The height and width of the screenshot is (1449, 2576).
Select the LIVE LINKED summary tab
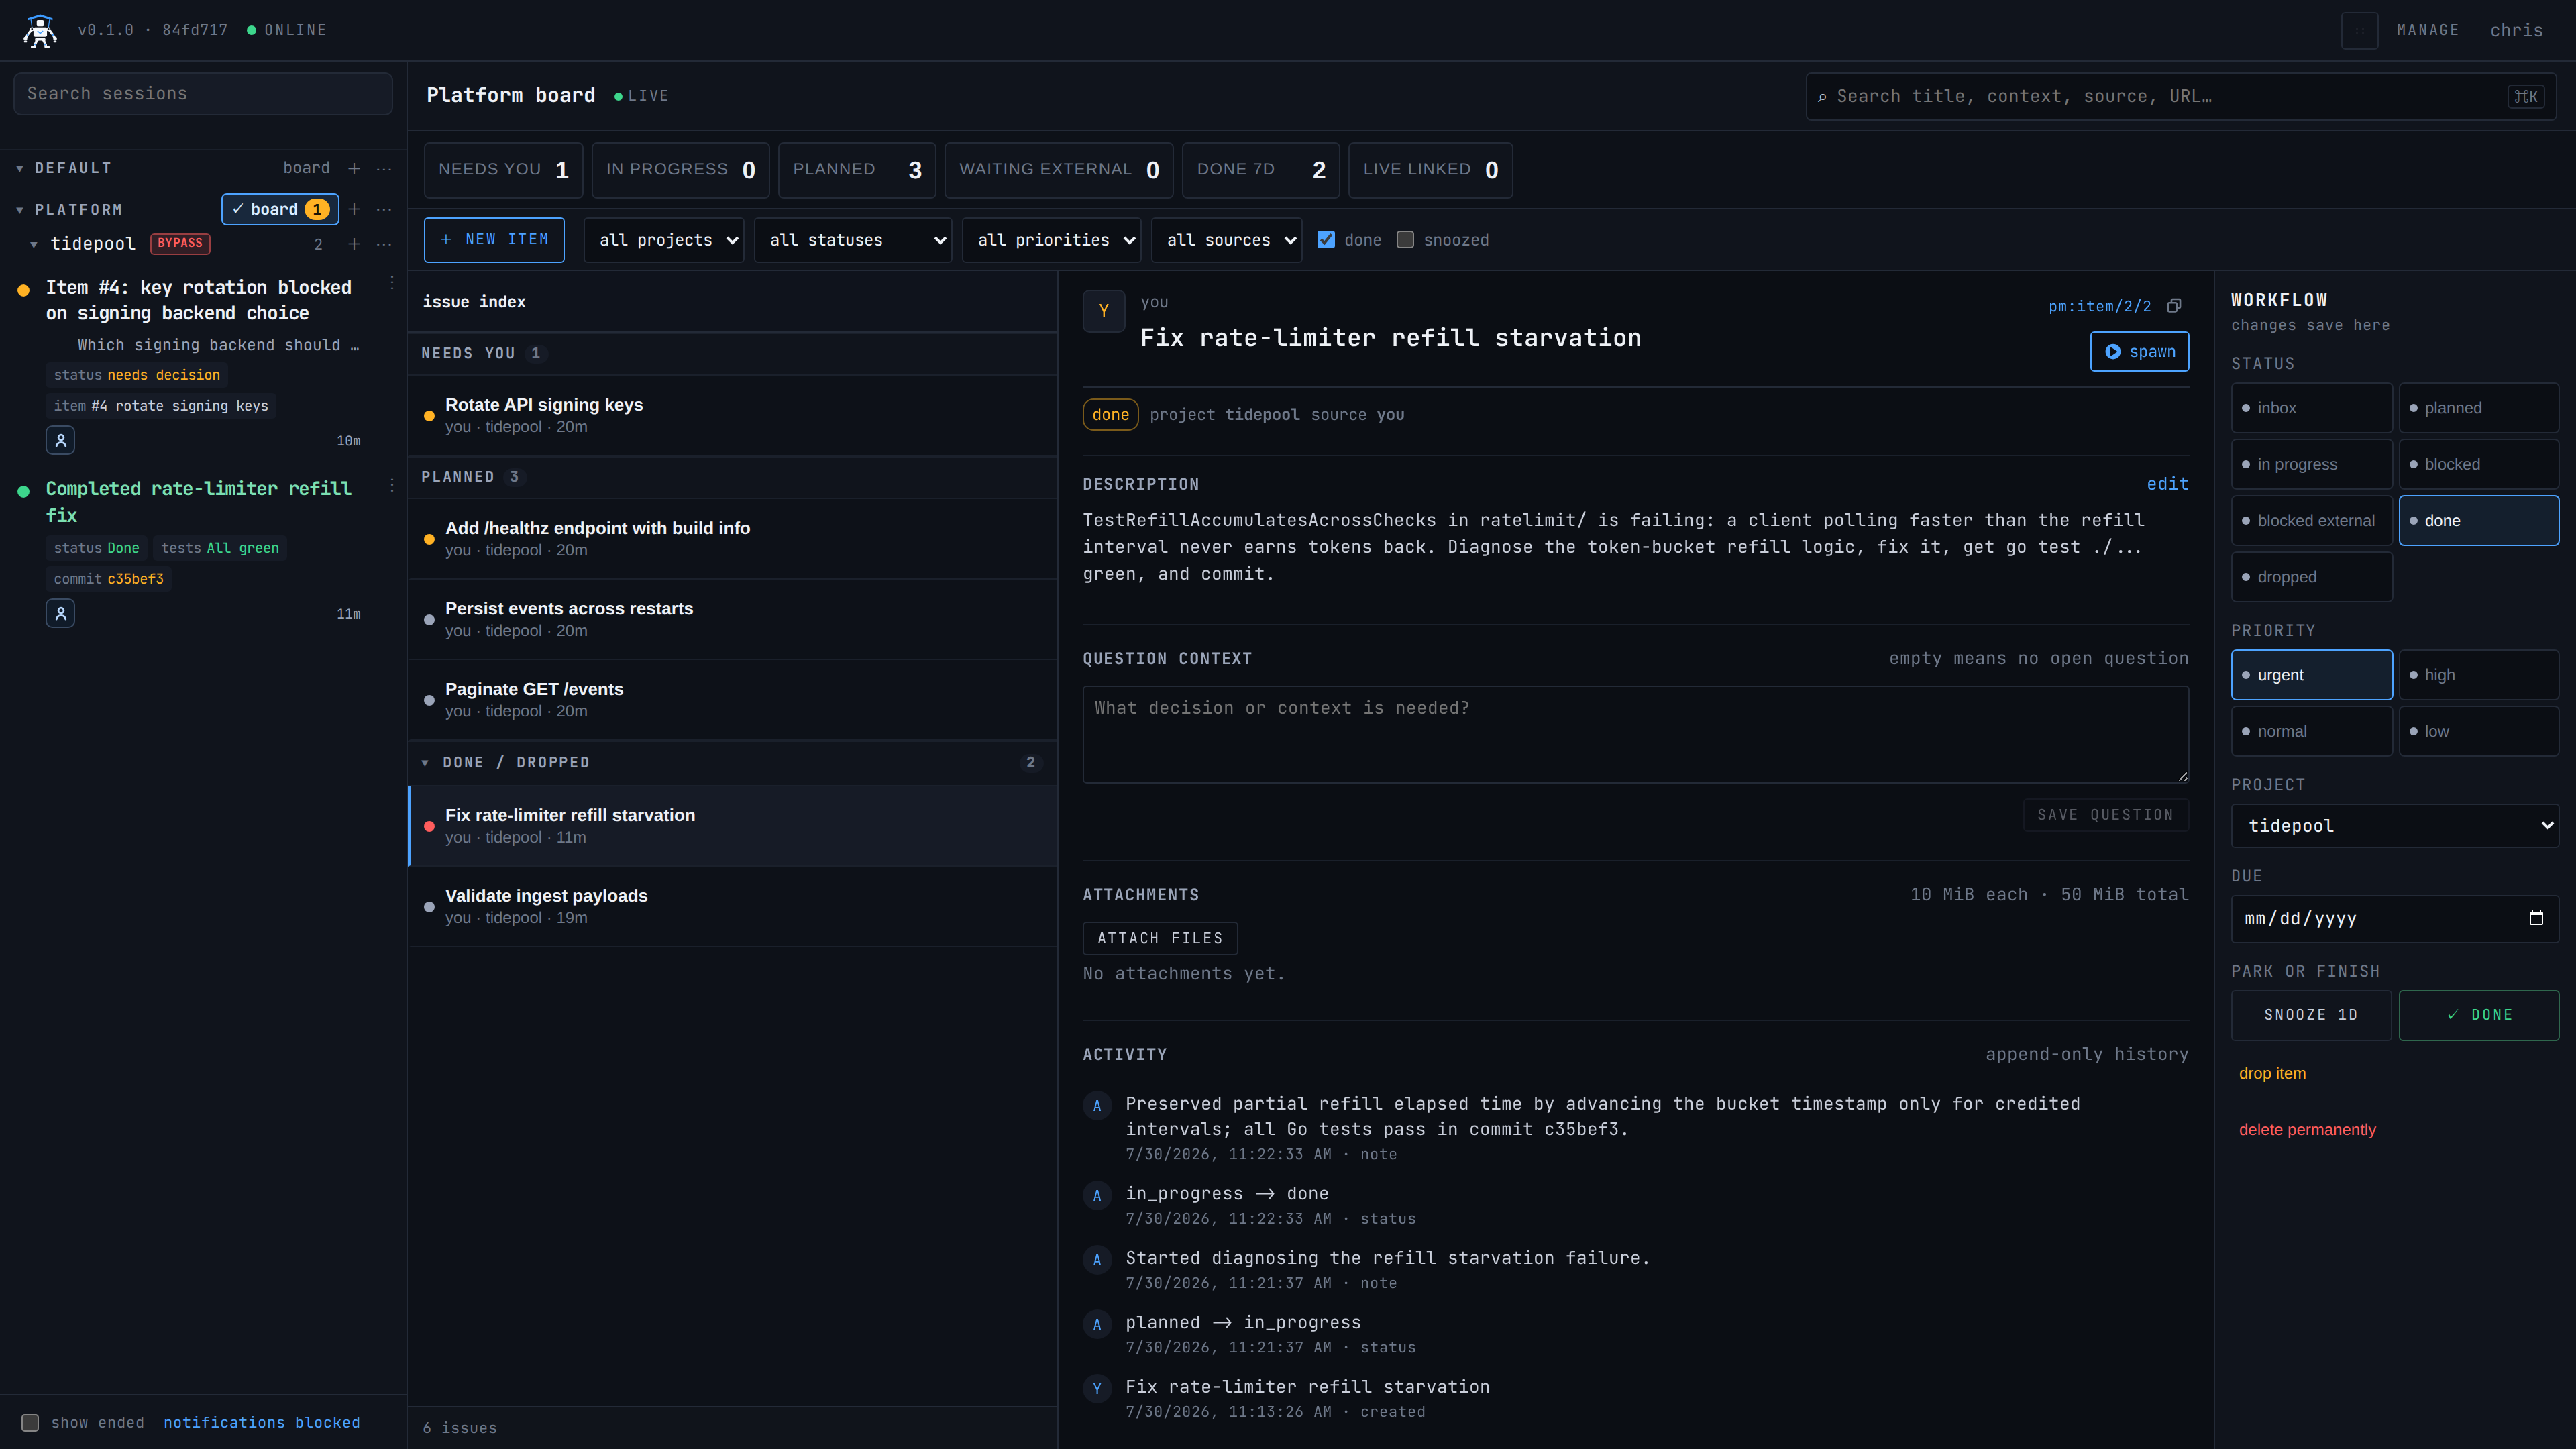1430,170
